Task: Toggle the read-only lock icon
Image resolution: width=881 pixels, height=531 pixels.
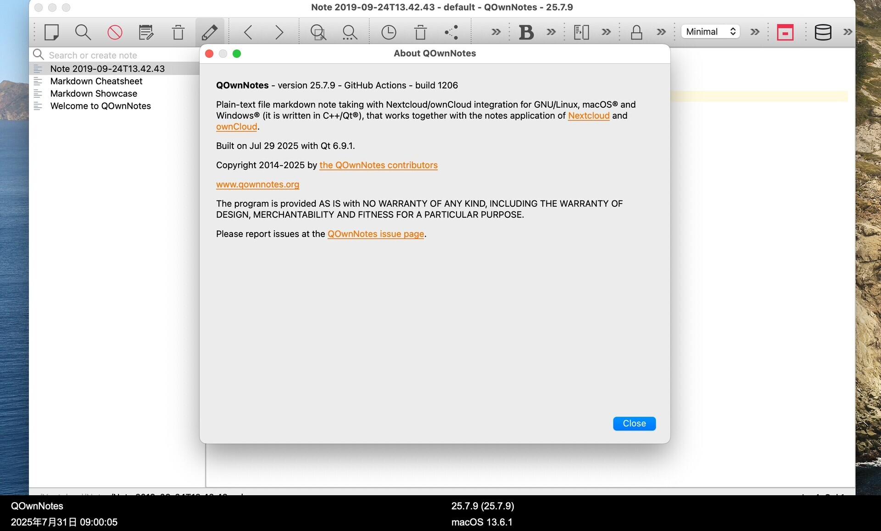Action: (637, 32)
